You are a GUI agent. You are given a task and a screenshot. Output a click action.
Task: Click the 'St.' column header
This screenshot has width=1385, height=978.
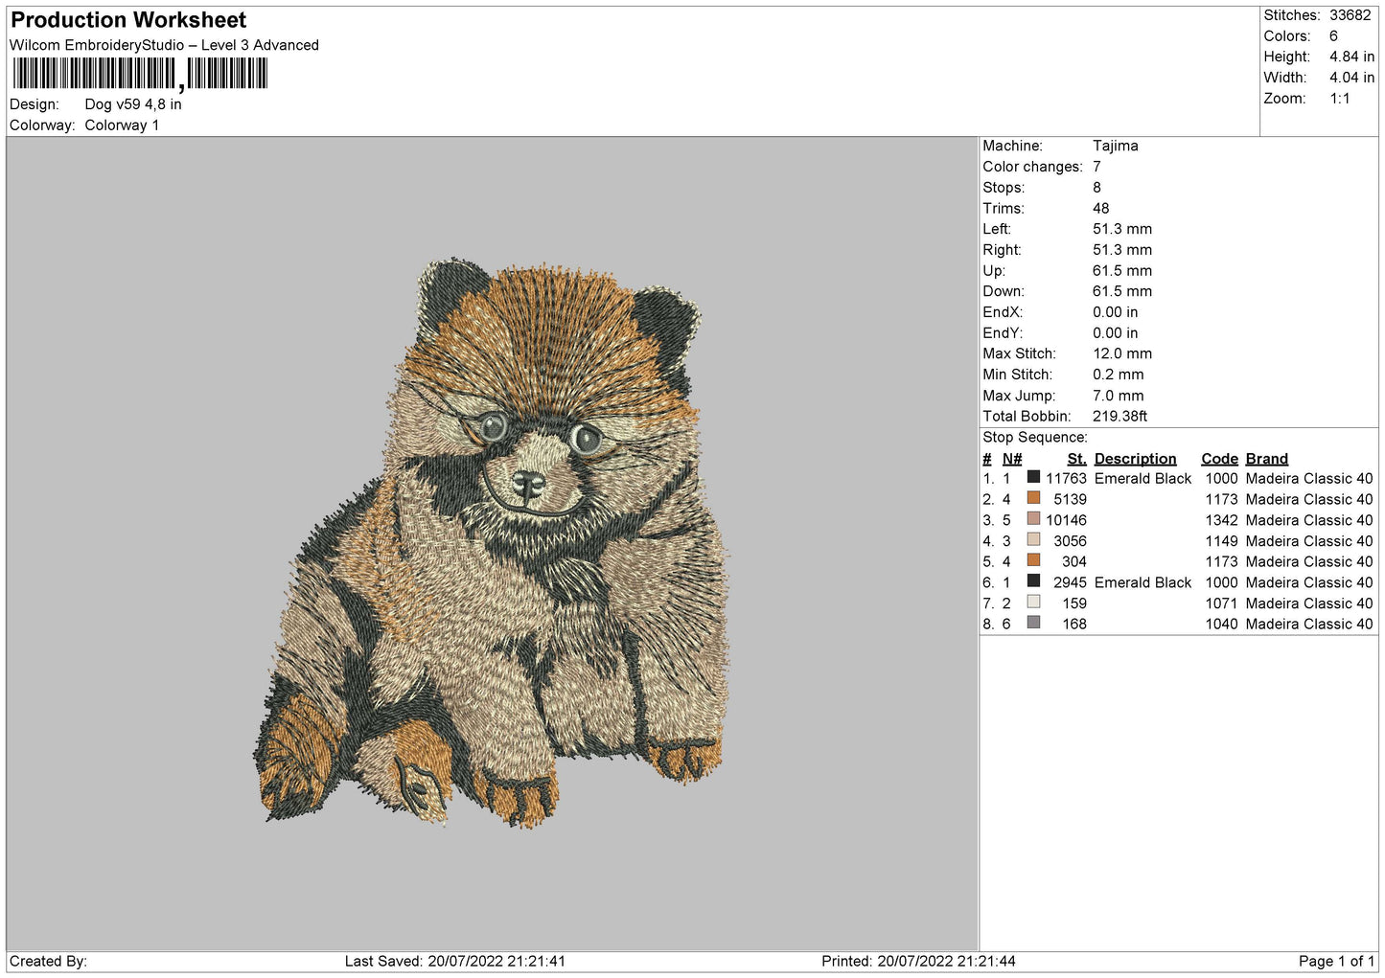[1076, 459]
